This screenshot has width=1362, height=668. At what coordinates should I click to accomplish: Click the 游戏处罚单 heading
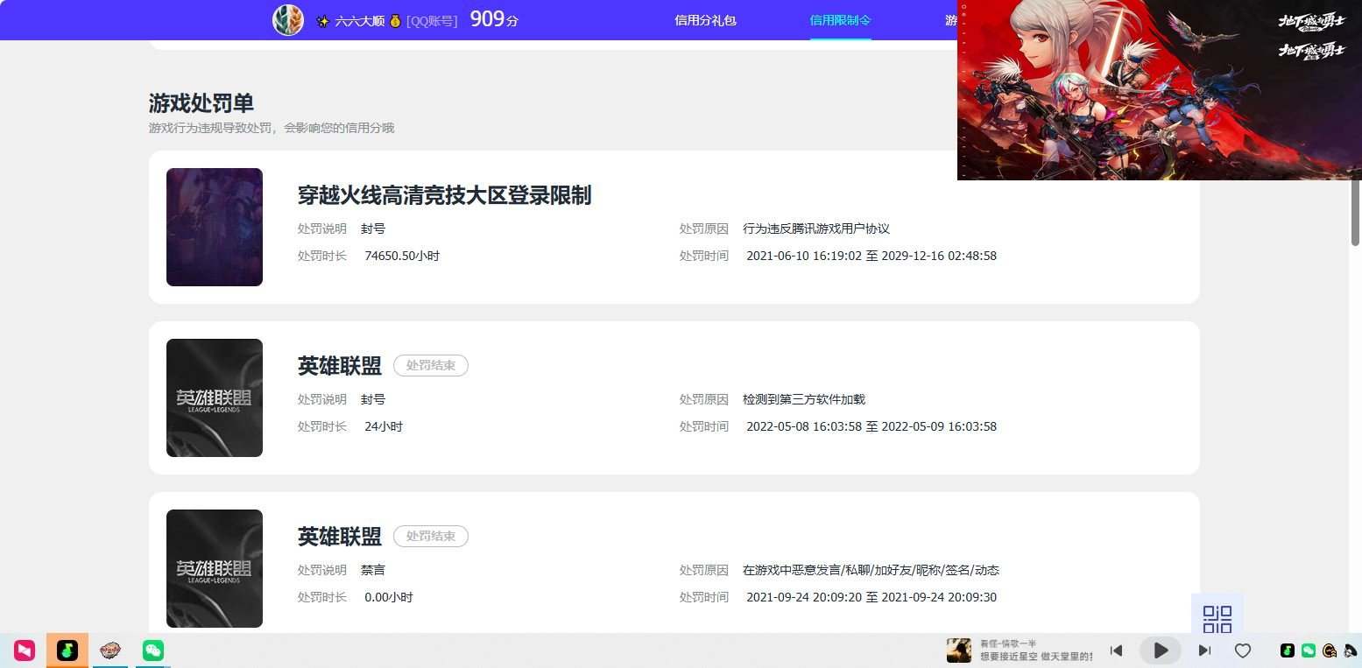[201, 103]
